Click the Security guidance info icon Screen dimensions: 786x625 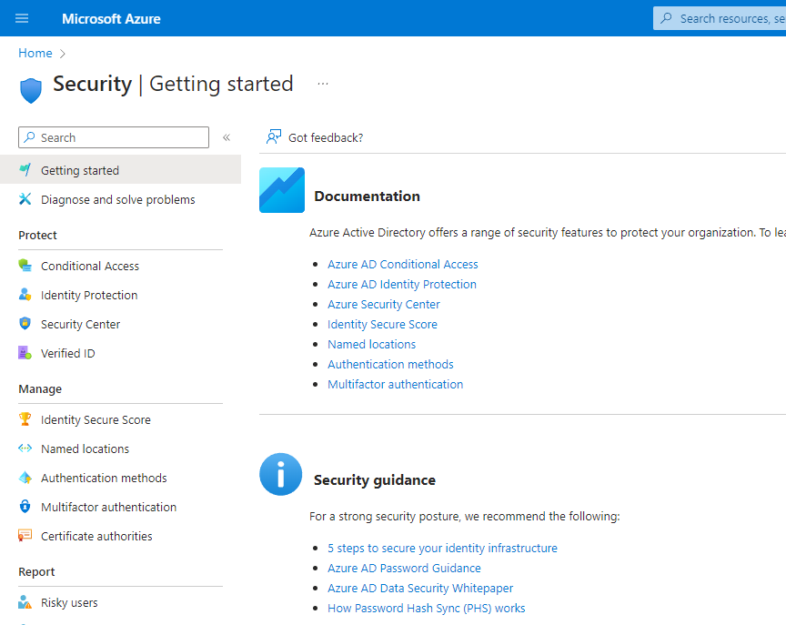tap(281, 474)
